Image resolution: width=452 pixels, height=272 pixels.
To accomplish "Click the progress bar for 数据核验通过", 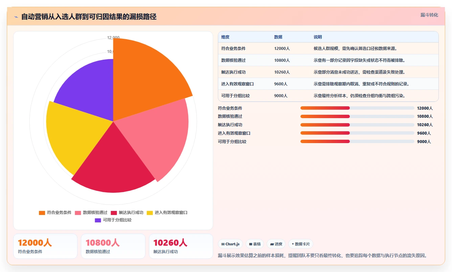I will click(x=357, y=116).
